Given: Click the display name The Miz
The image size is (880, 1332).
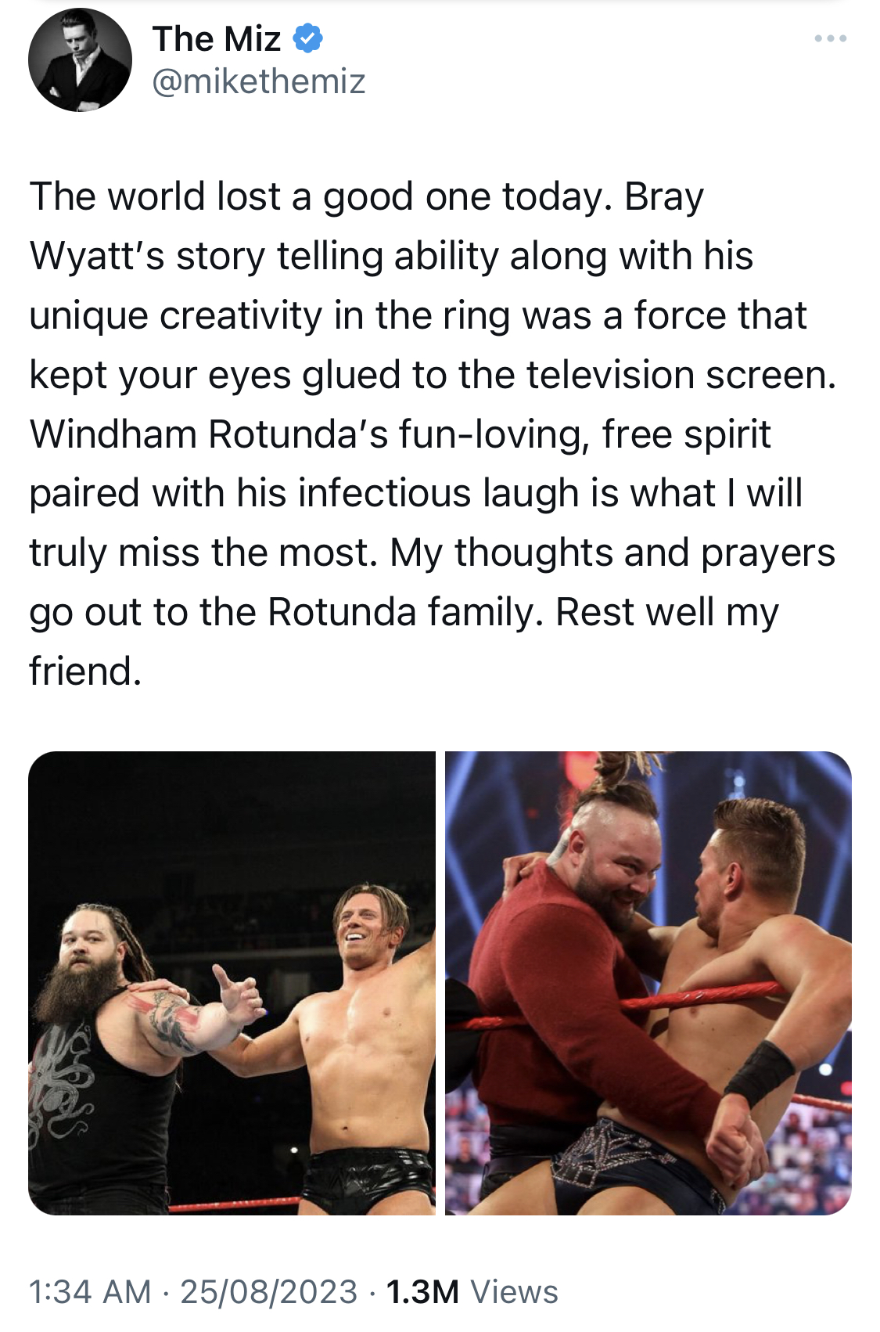Looking at the screenshot, I should point(217,38).
